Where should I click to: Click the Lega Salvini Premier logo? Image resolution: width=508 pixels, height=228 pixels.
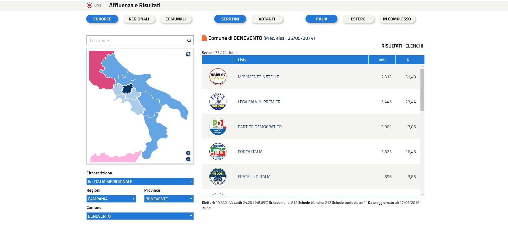218,102
